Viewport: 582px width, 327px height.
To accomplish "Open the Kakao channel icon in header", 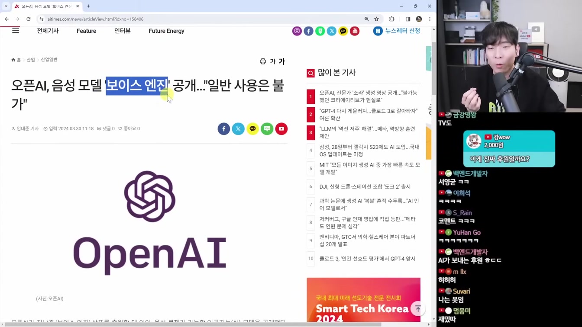I will (343, 31).
